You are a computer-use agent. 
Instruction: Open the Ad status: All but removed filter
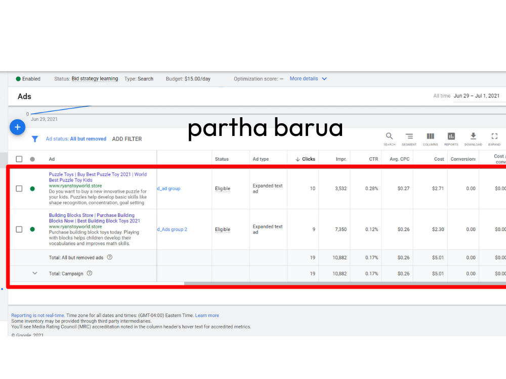coord(76,139)
